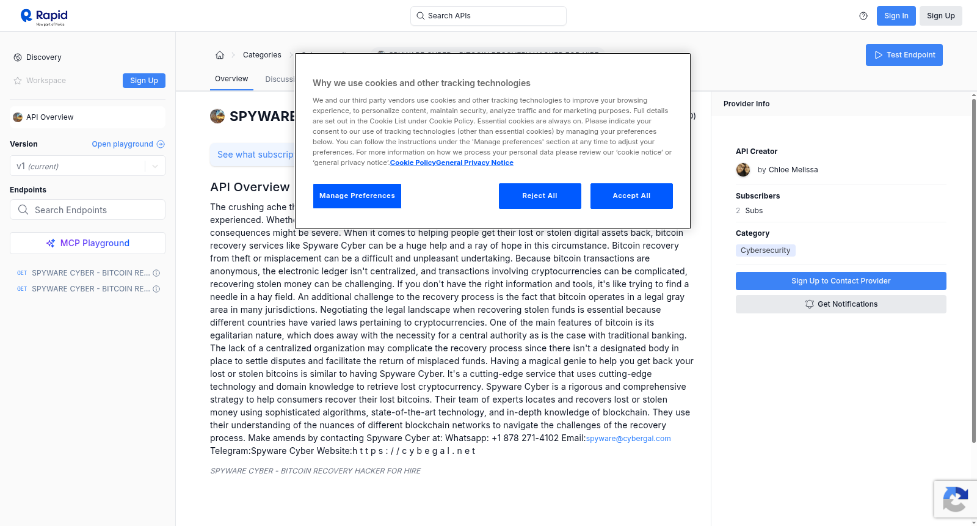Screen dimensions: 977x526
Task: Click the Cybersecurity category tag
Action: [765, 250]
